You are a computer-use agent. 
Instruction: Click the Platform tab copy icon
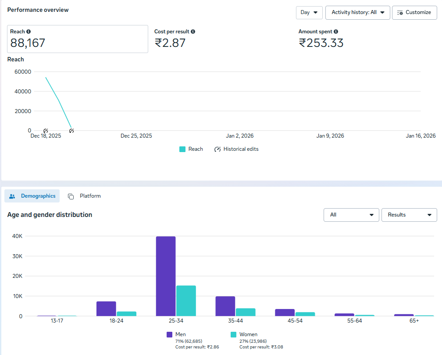coord(71,196)
